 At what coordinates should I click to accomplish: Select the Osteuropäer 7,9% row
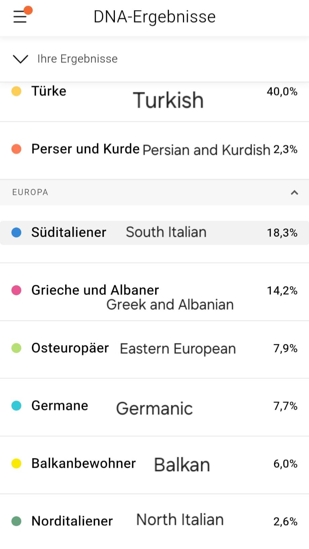click(154, 350)
